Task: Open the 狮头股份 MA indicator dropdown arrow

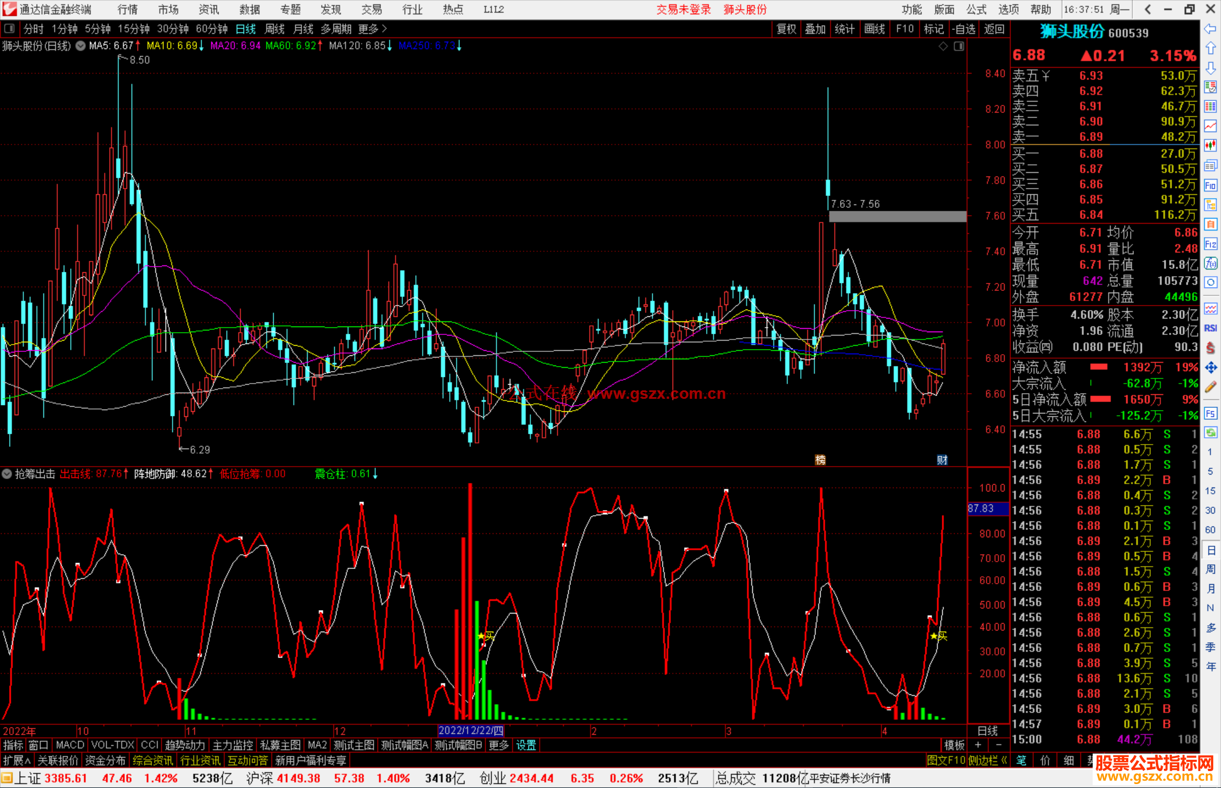Action: (x=81, y=46)
